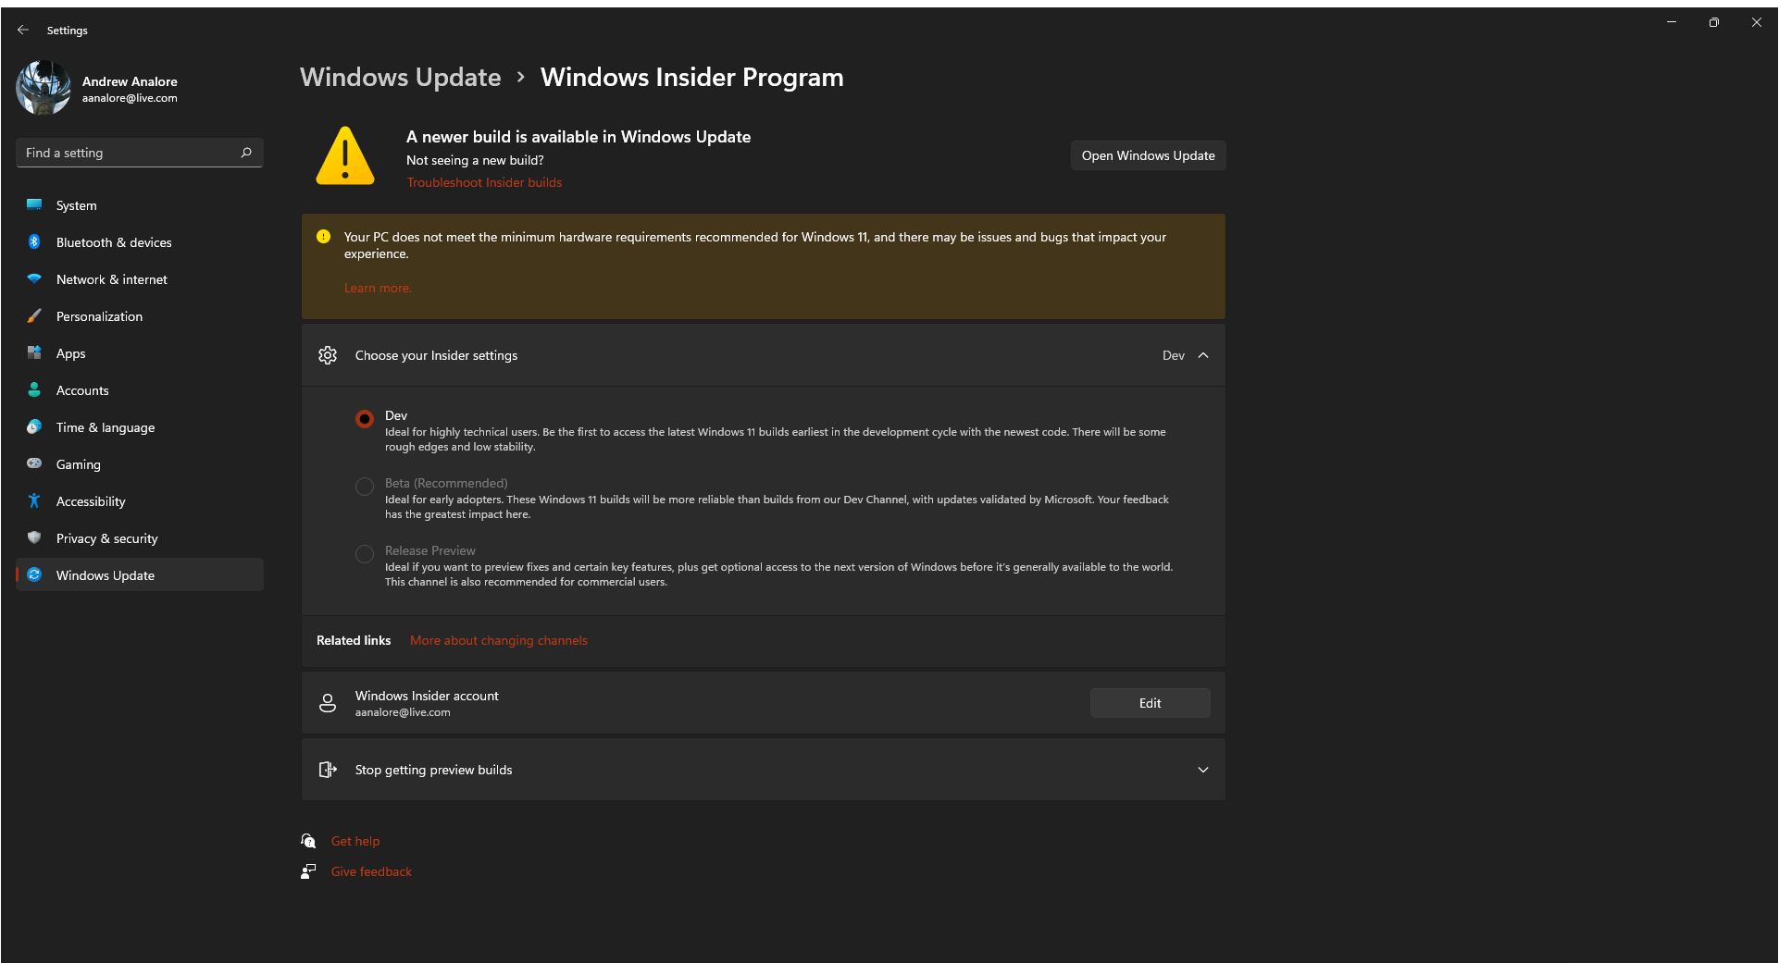
Task: Select the Release Preview radio button
Action: (x=365, y=554)
